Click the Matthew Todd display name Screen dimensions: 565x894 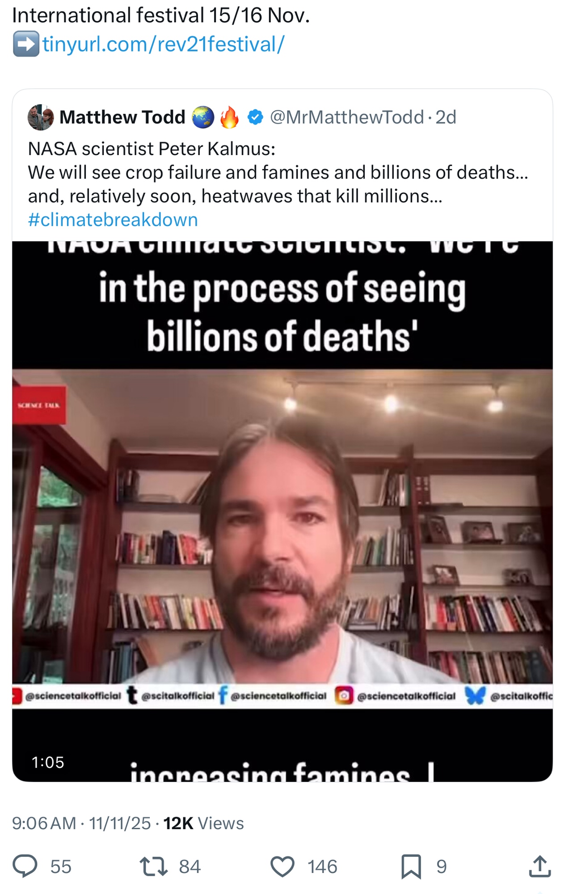[122, 117]
